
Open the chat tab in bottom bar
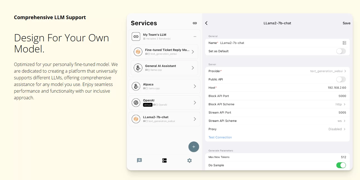(139, 161)
